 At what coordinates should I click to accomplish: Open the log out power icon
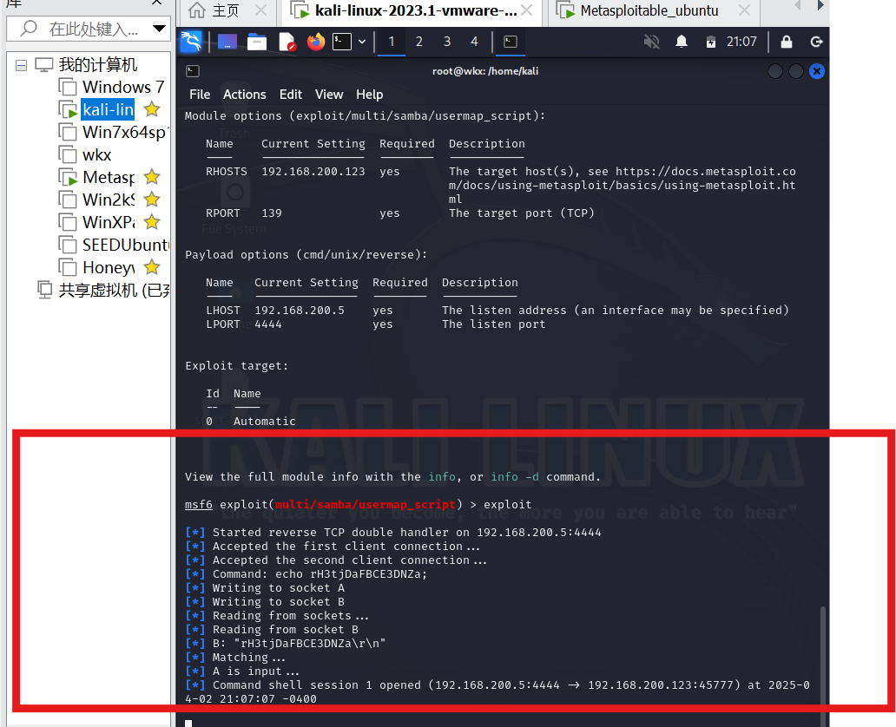(817, 42)
